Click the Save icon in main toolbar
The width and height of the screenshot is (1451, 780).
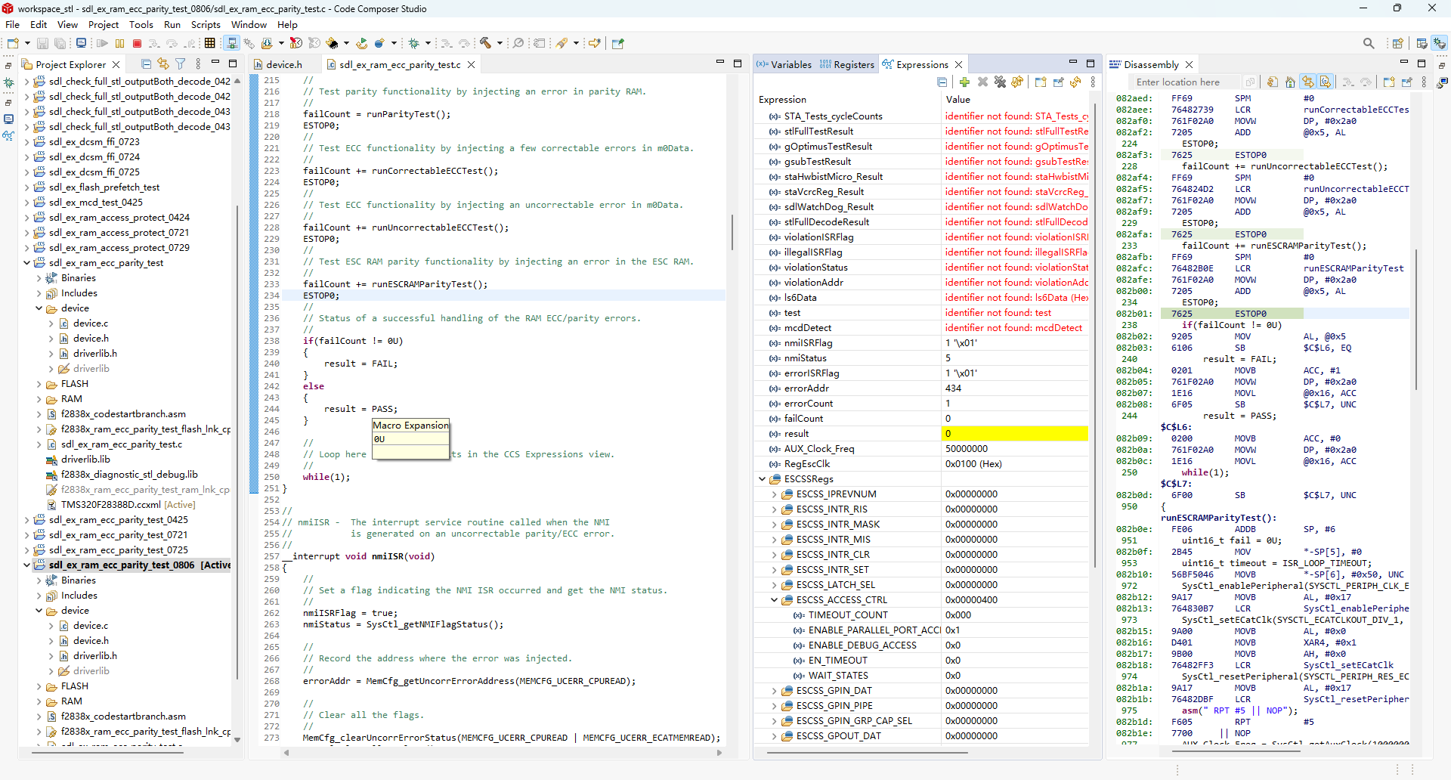[42, 43]
